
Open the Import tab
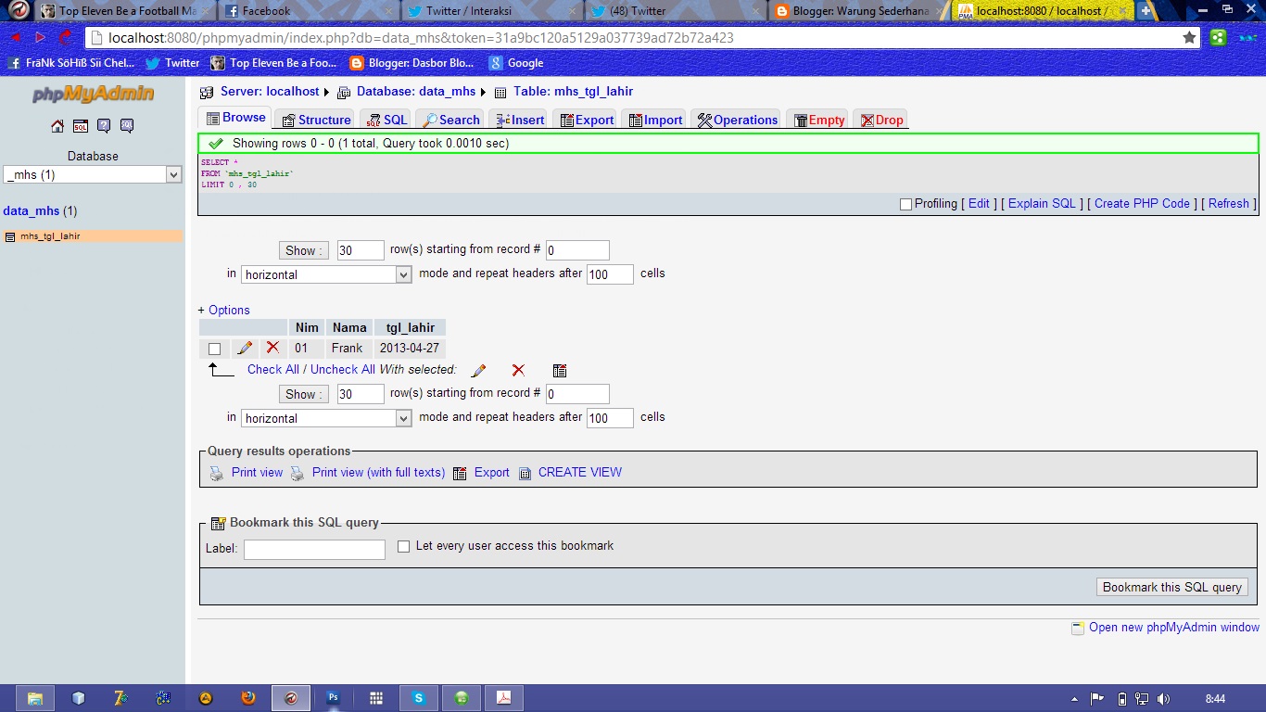[655, 120]
